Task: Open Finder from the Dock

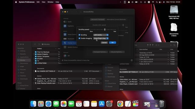Action: [x=33, y=104]
